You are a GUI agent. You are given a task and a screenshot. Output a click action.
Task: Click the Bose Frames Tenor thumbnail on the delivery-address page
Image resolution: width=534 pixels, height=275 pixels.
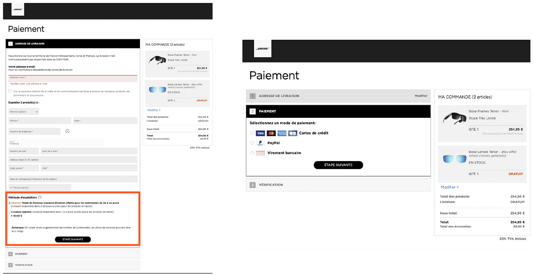pos(157,60)
